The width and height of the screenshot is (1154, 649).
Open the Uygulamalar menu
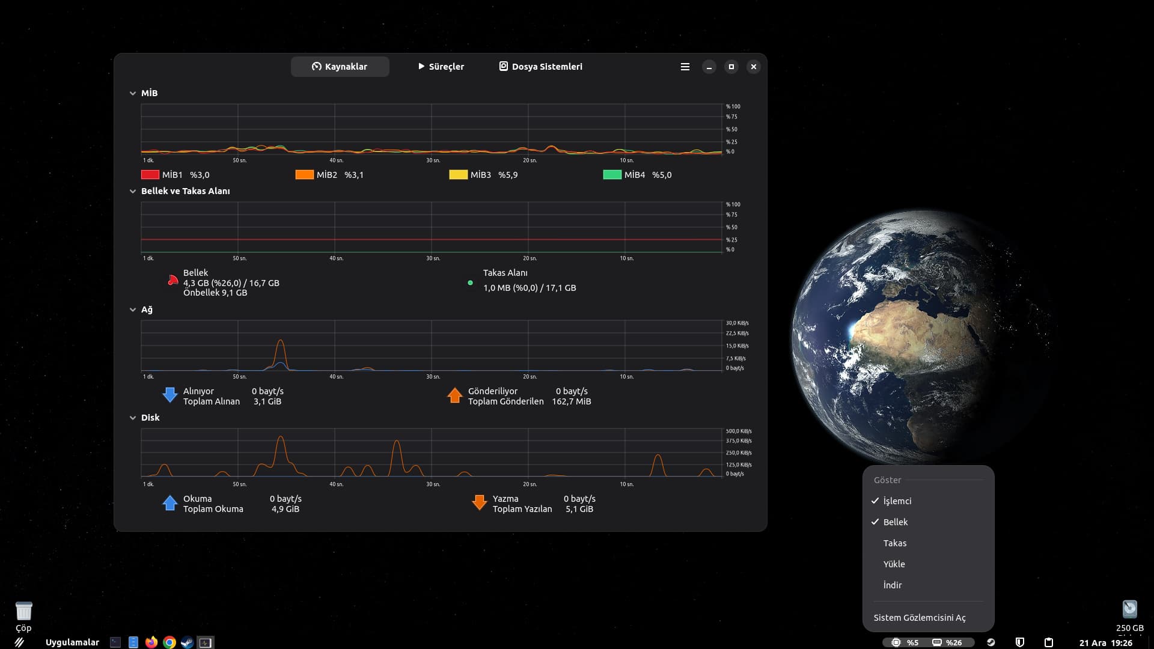(x=72, y=642)
